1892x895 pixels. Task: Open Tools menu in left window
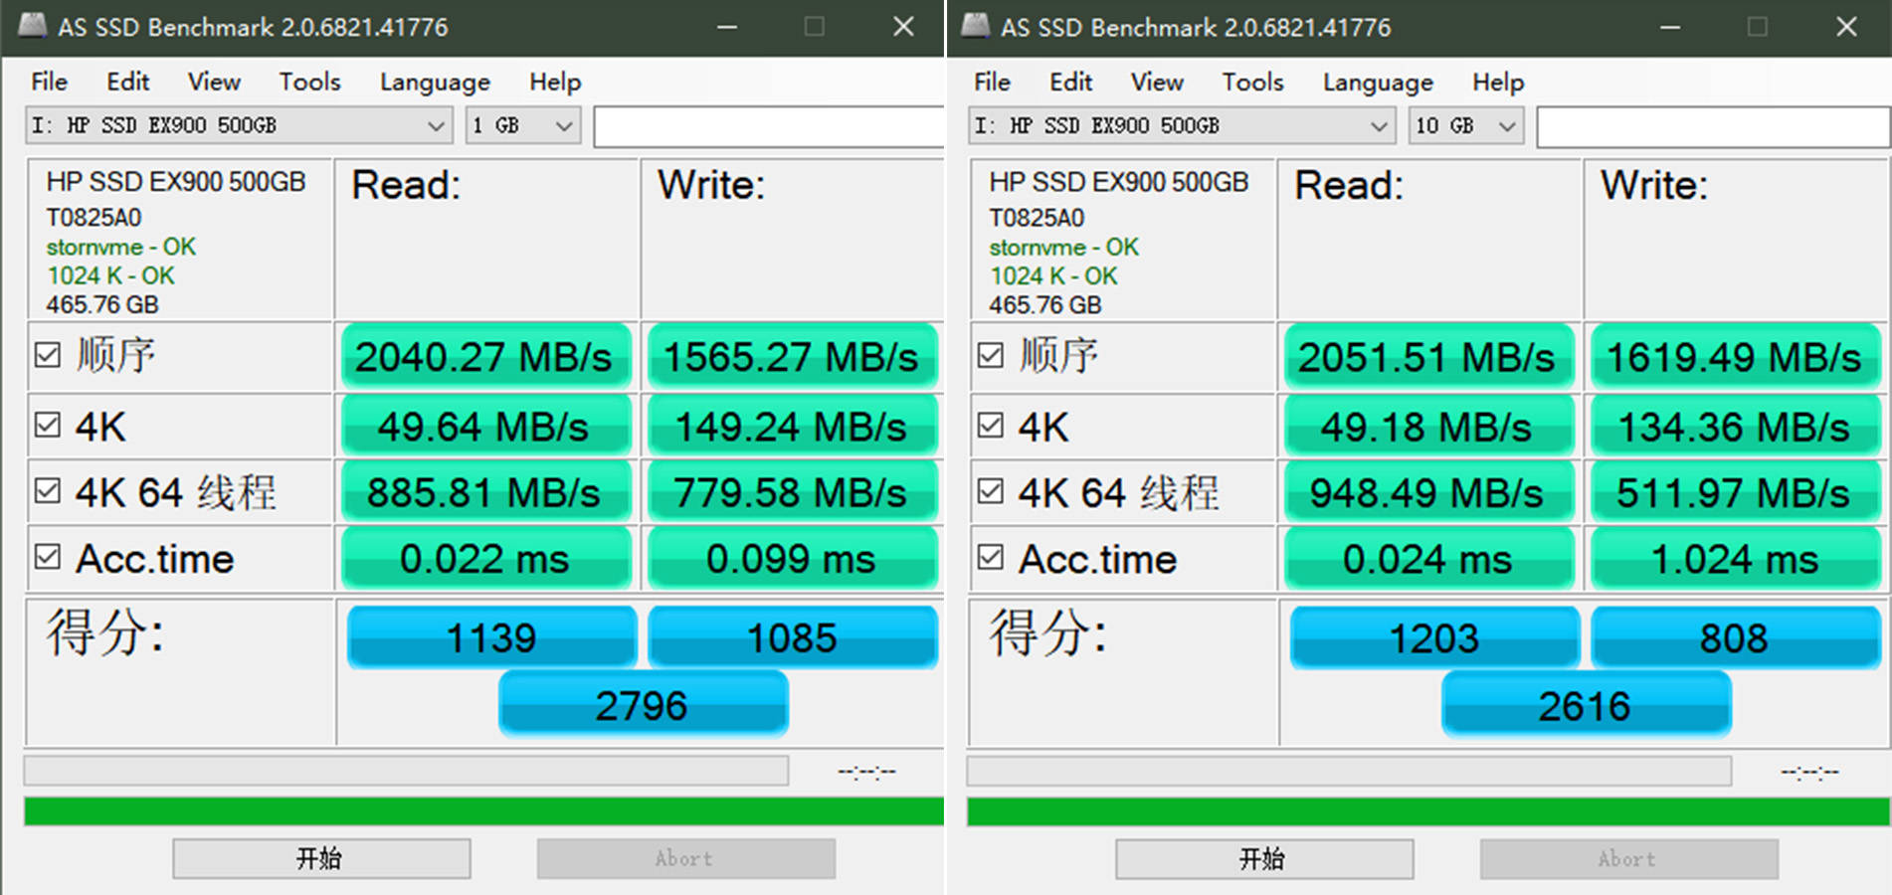pos(310,82)
